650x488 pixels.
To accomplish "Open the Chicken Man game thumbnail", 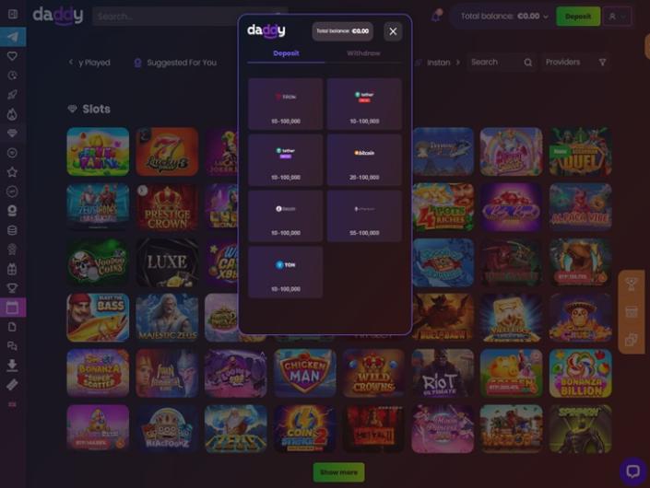I will coord(304,373).
